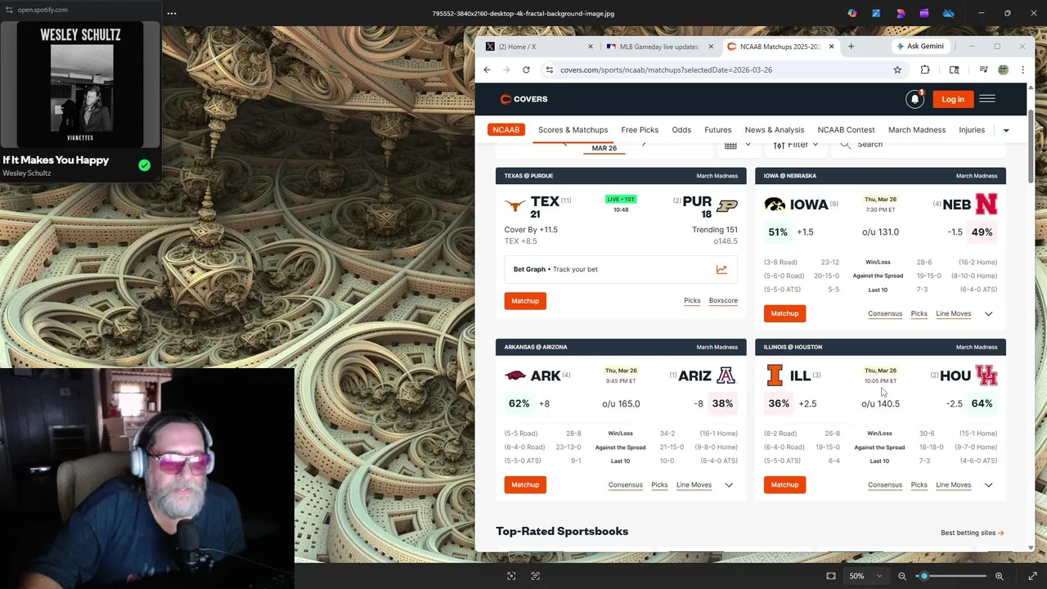Open News & Analysis
The width and height of the screenshot is (1047, 589).
click(x=775, y=130)
